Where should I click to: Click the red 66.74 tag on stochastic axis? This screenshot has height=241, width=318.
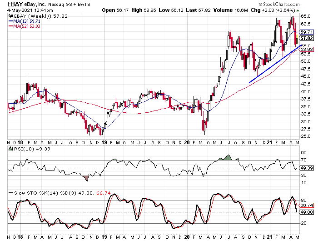(307, 205)
